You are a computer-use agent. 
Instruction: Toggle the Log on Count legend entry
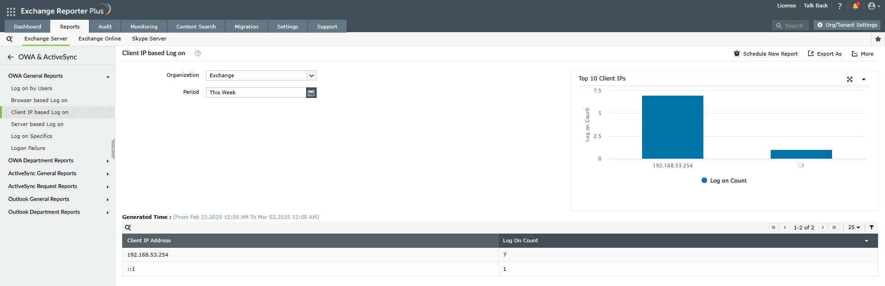[724, 181]
